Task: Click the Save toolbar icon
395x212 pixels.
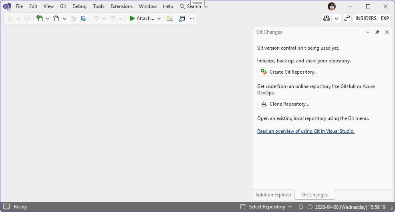Action: pyautogui.click(x=73, y=18)
